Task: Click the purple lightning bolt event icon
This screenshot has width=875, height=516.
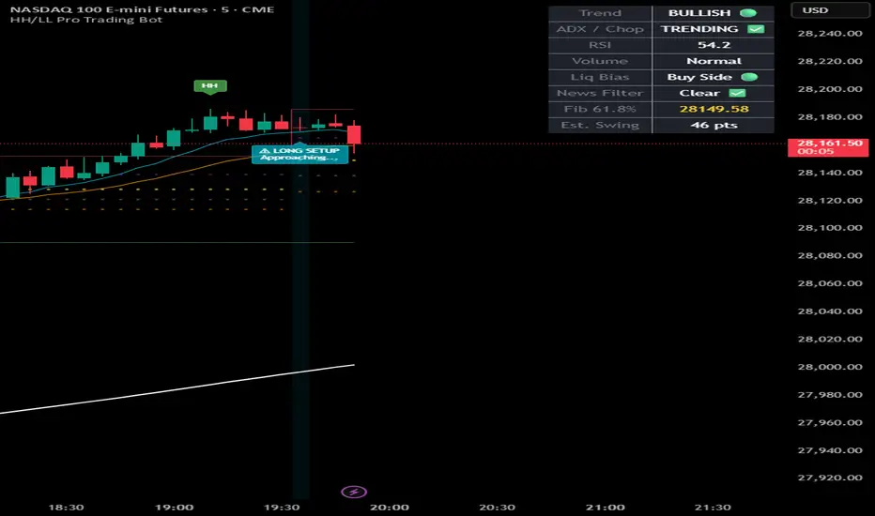Action: pos(354,492)
